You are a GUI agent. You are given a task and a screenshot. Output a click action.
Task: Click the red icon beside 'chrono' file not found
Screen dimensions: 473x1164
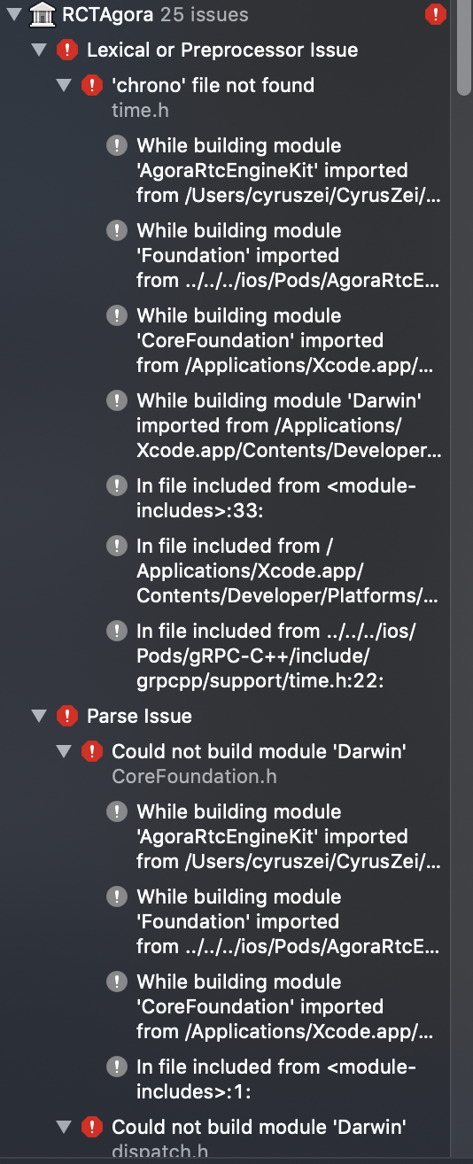coord(91,85)
